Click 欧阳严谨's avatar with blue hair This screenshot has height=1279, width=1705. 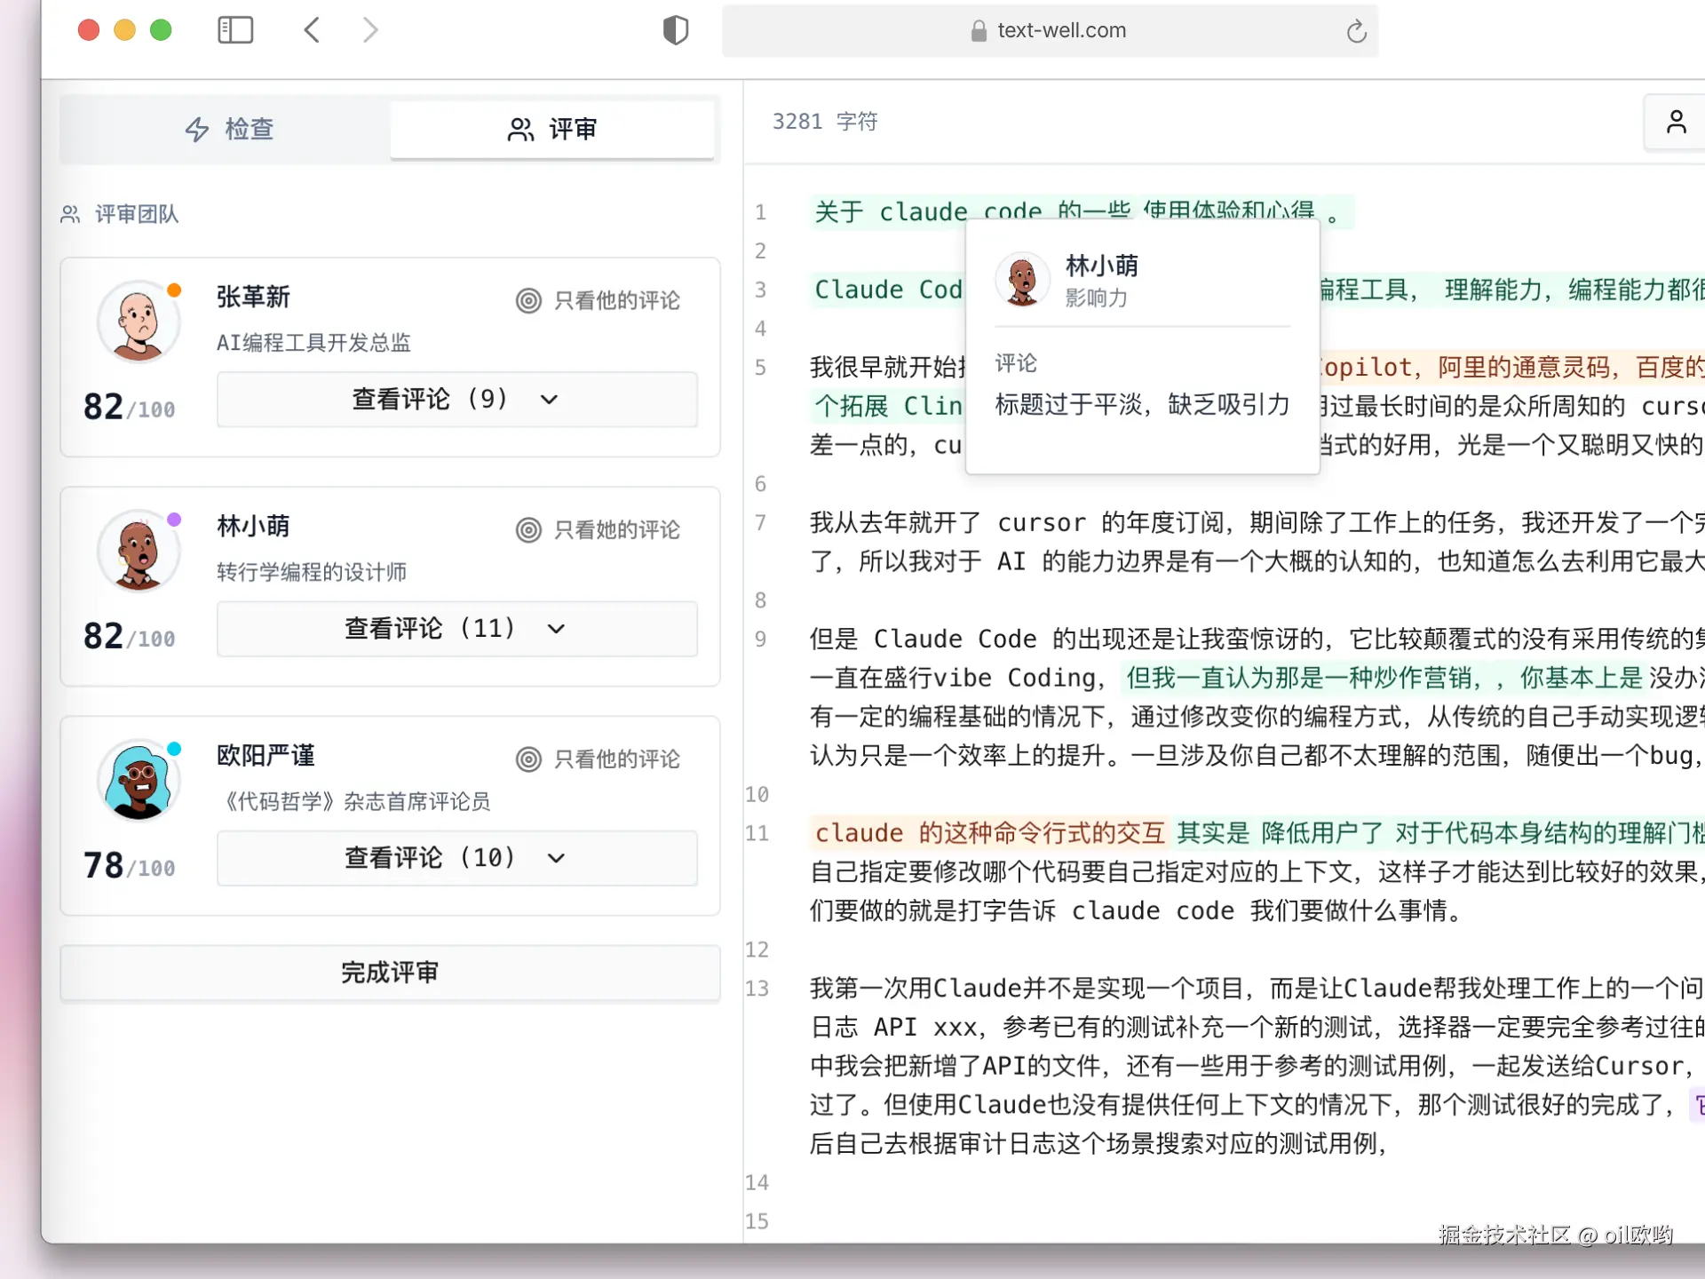[139, 781]
